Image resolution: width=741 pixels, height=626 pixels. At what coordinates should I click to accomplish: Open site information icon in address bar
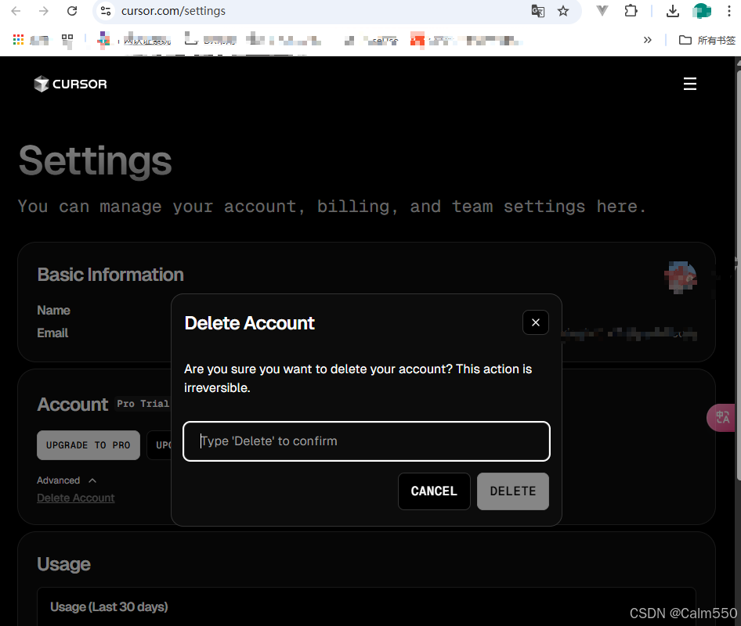coord(106,11)
